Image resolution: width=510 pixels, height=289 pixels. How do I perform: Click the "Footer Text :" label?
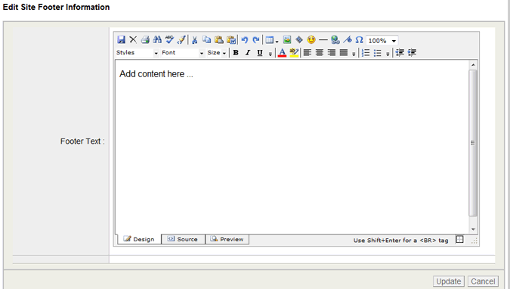point(82,141)
